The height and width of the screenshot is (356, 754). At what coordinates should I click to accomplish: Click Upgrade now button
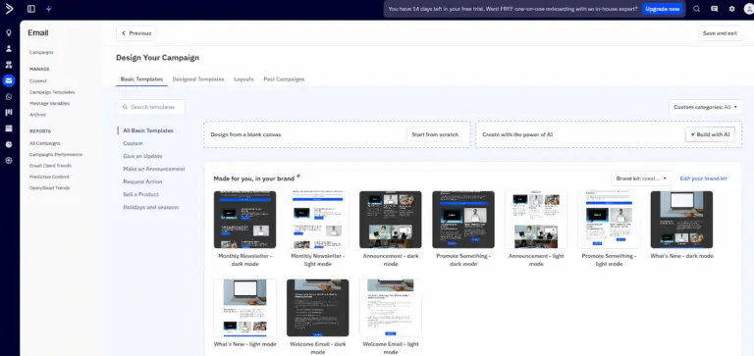coord(663,9)
